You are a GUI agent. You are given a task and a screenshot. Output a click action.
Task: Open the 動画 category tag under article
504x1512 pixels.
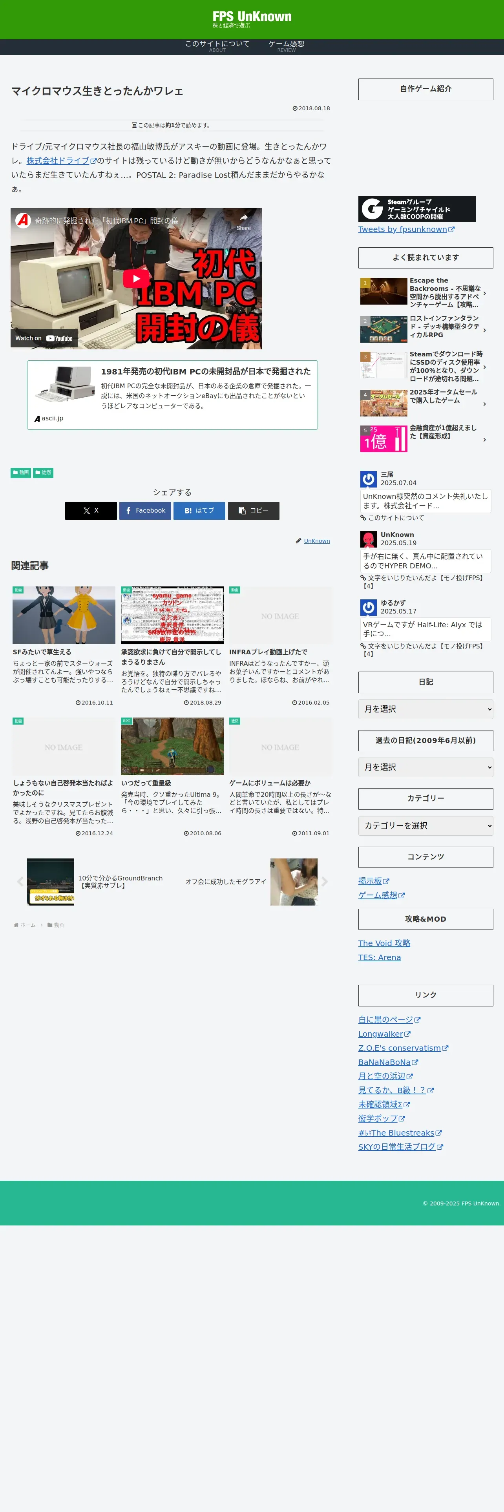click(x=20, y=473)
